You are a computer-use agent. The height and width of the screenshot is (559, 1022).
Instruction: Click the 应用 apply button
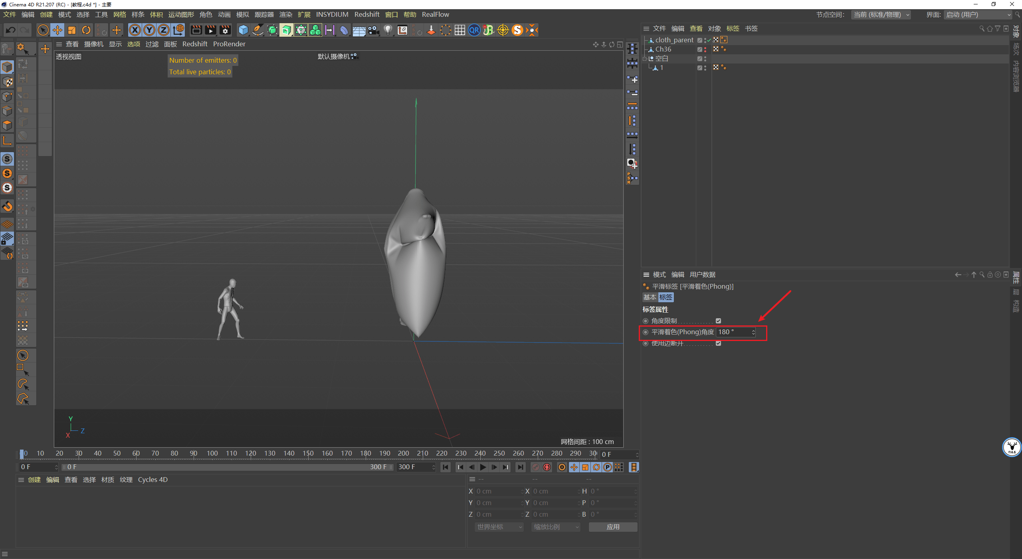click(x=613, y=527)
